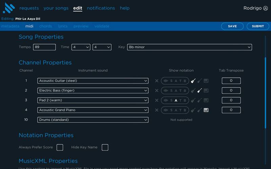The height and width of the screenshot is (169, 271).
Task: Expand channel 1 Acoustic Guitar instrument dropdown
Action: tap(92, 81)
